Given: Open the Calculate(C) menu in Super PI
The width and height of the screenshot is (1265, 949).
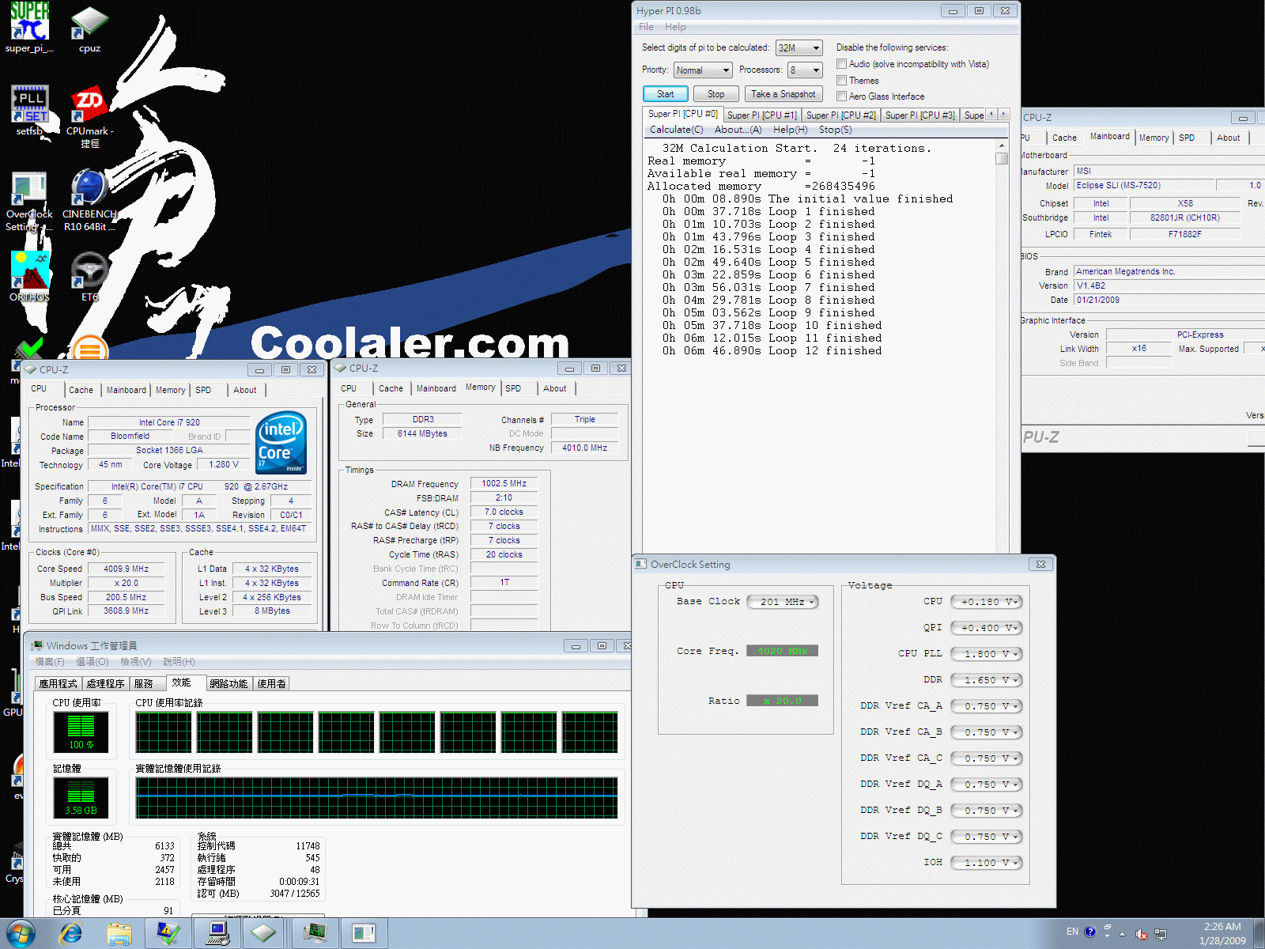Looking at the screenshot, I should pos(676,130).
